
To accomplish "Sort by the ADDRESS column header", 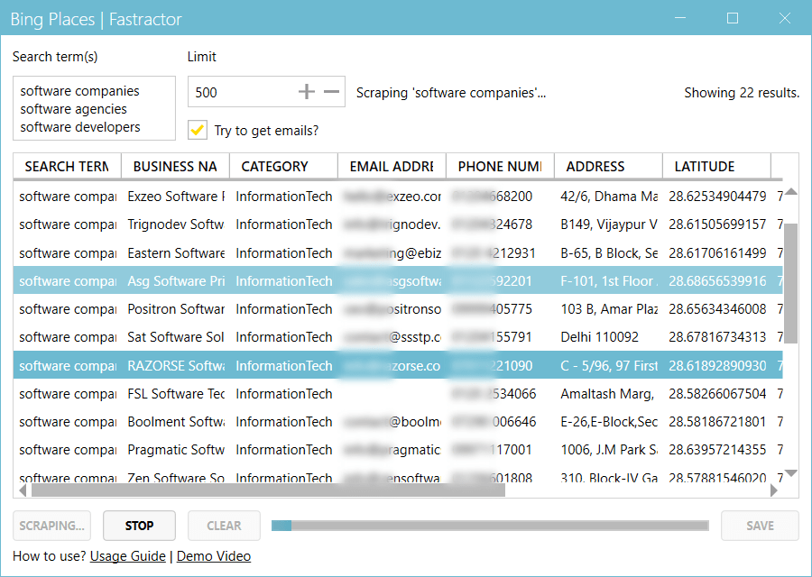I will tap(608, 166).
